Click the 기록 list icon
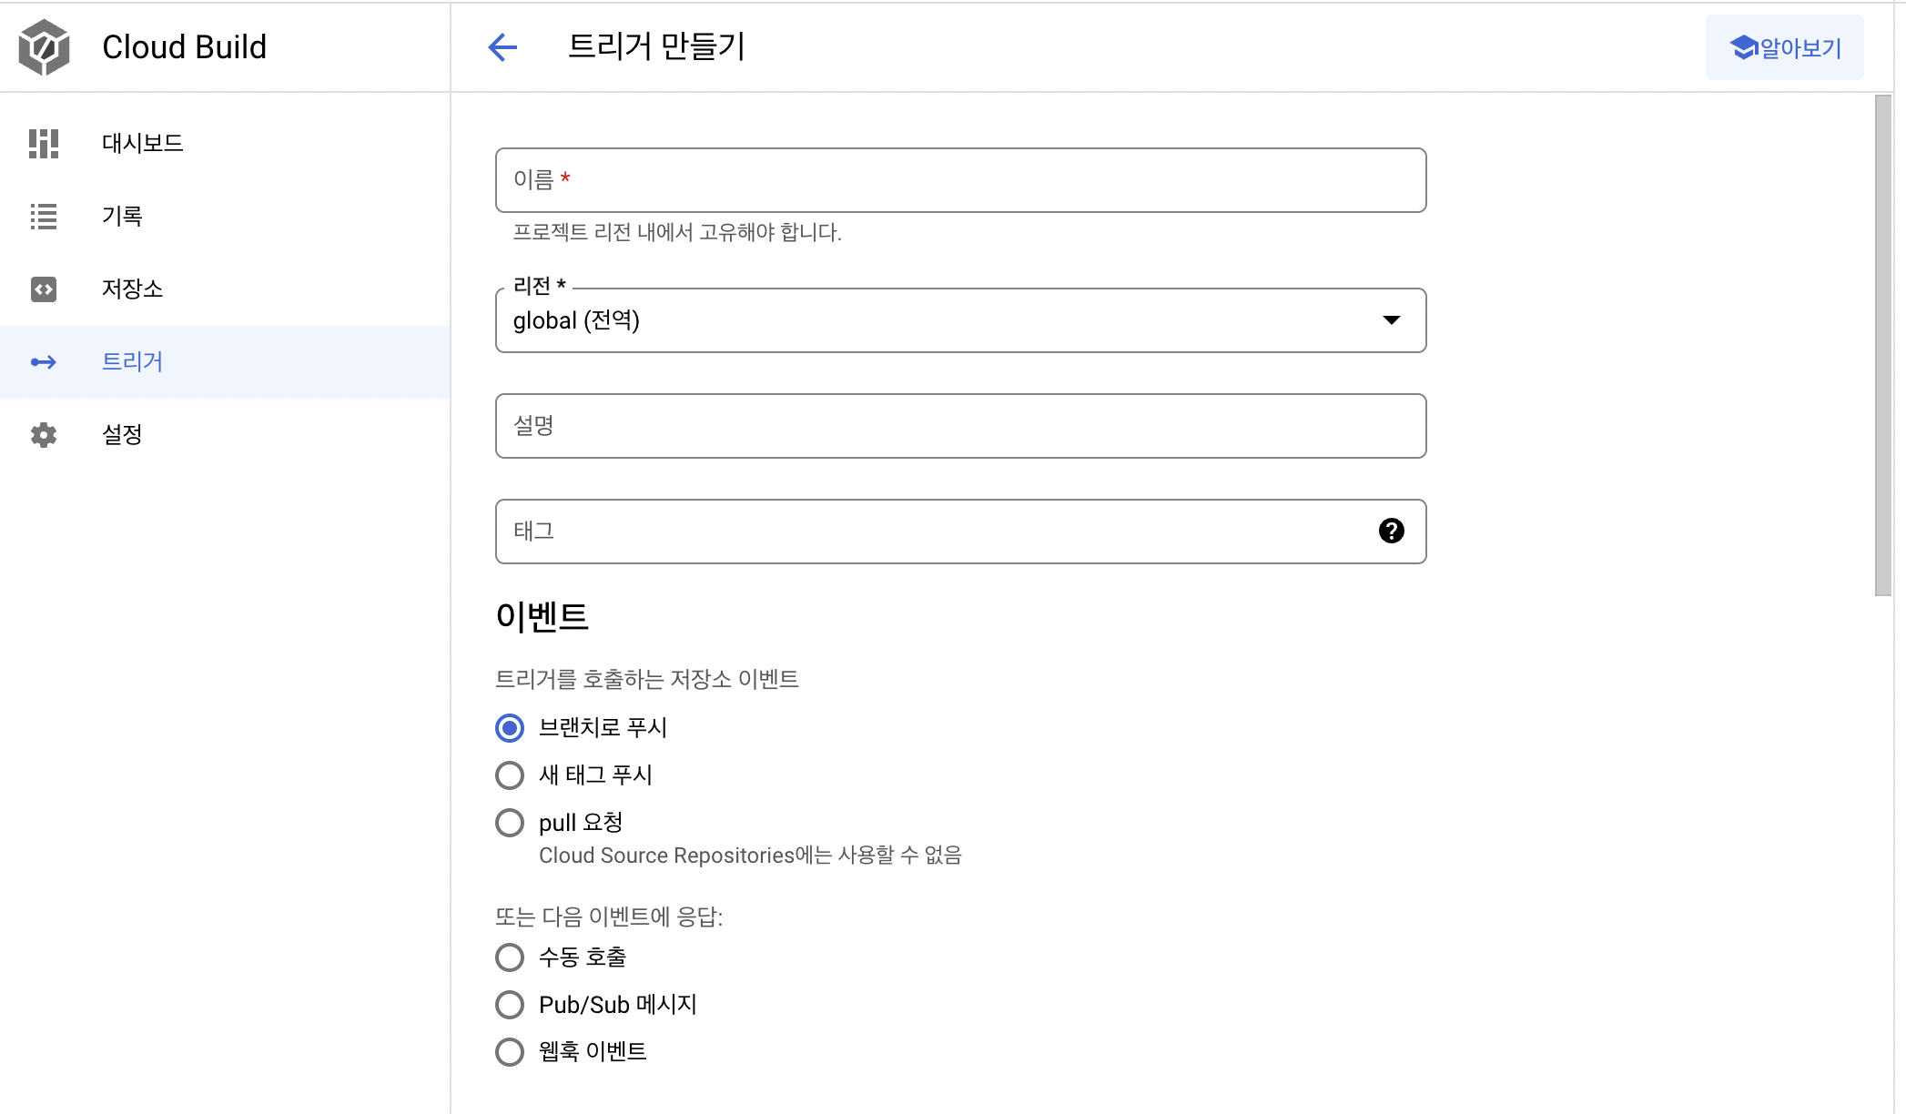This screenshot has width=1906, height=1114. click(x=44, y=216)
